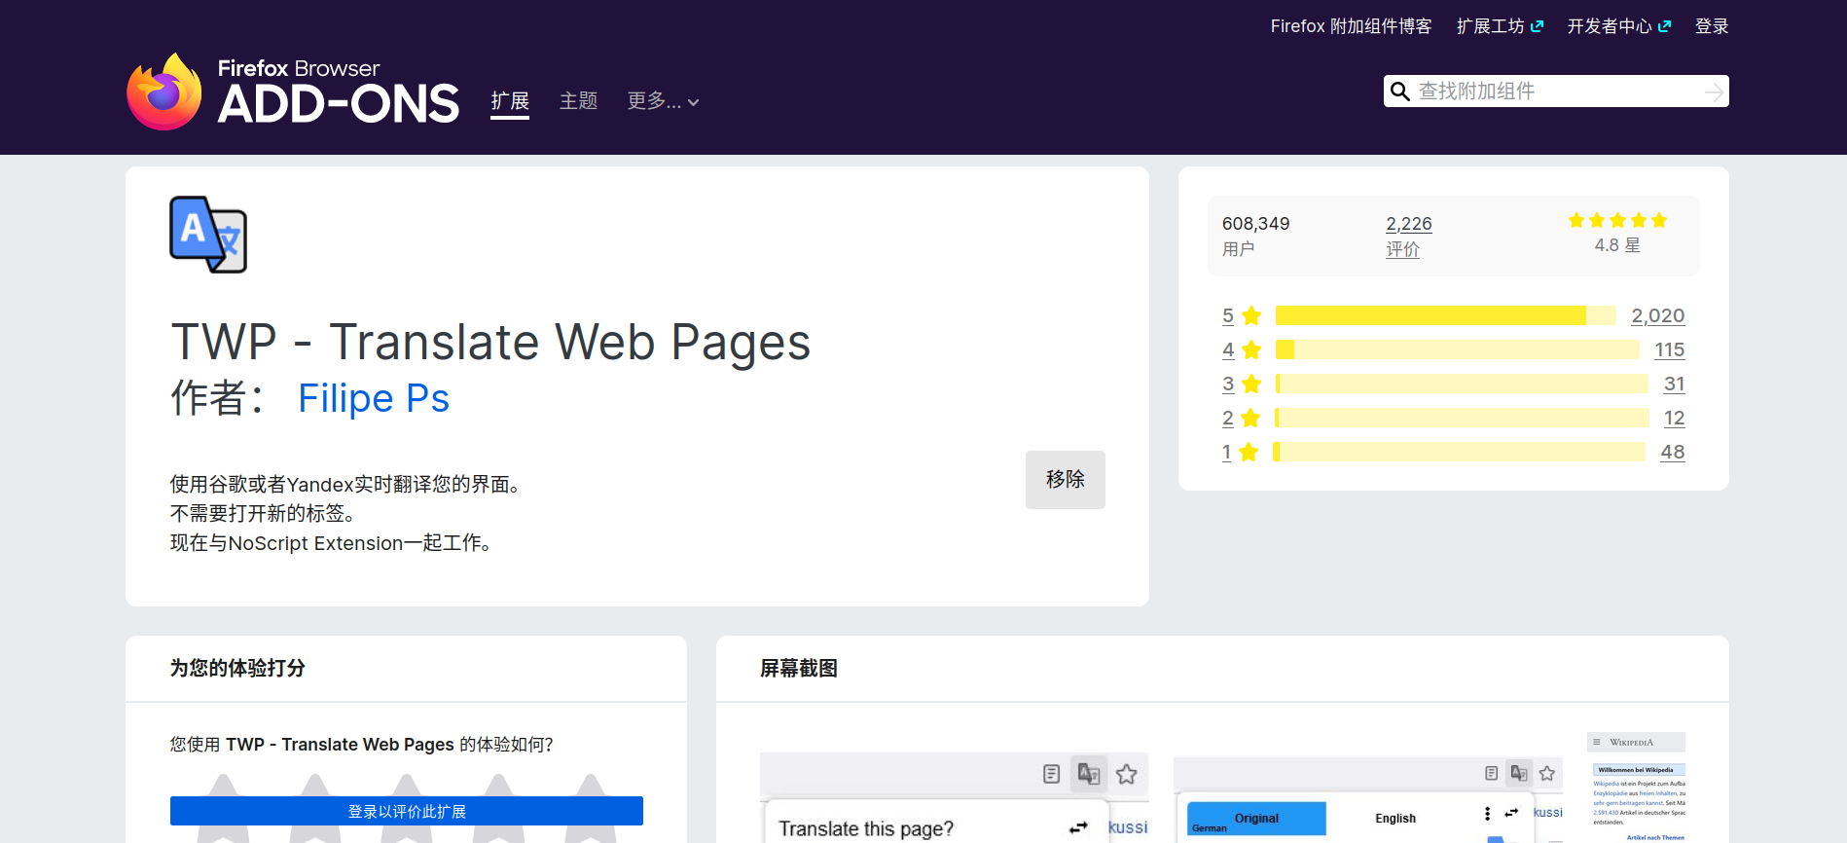This screenshot has width=1847, height=843.
Task: Switch to the 扩展 tab
Action: 510,101
